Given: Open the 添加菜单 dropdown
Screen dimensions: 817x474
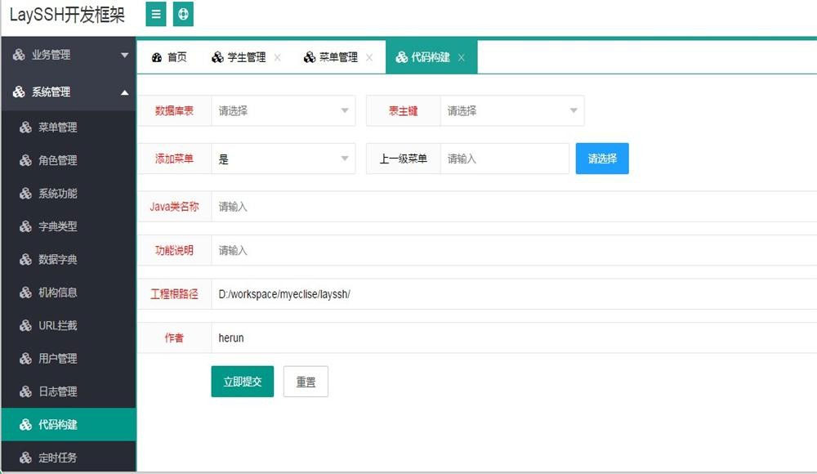Looking at the screenshot, I should coord(283,158).
